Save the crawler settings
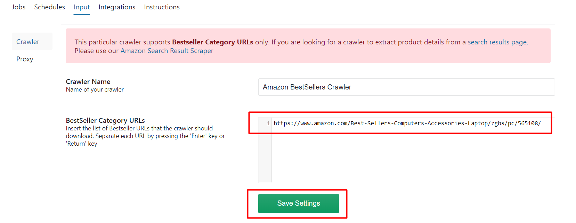The image size is (576, 223). pyautogui.click(x=298, y=203)
